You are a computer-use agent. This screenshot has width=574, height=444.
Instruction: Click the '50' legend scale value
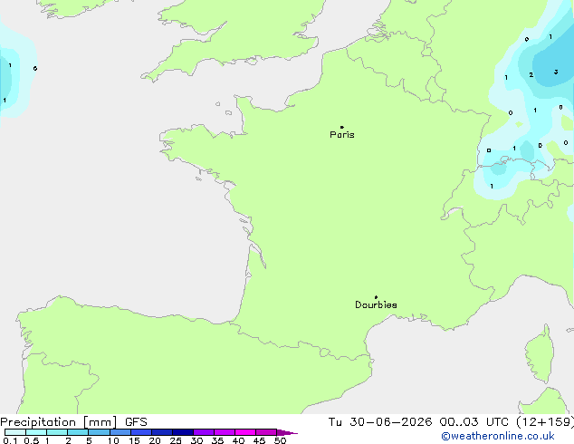[280, 440]
